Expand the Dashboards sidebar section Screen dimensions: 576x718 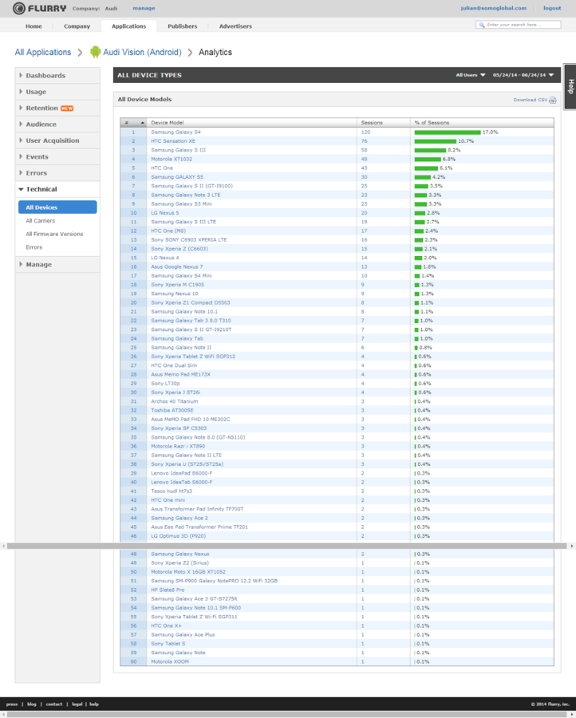pyautogui.click(x=57, y=76)
